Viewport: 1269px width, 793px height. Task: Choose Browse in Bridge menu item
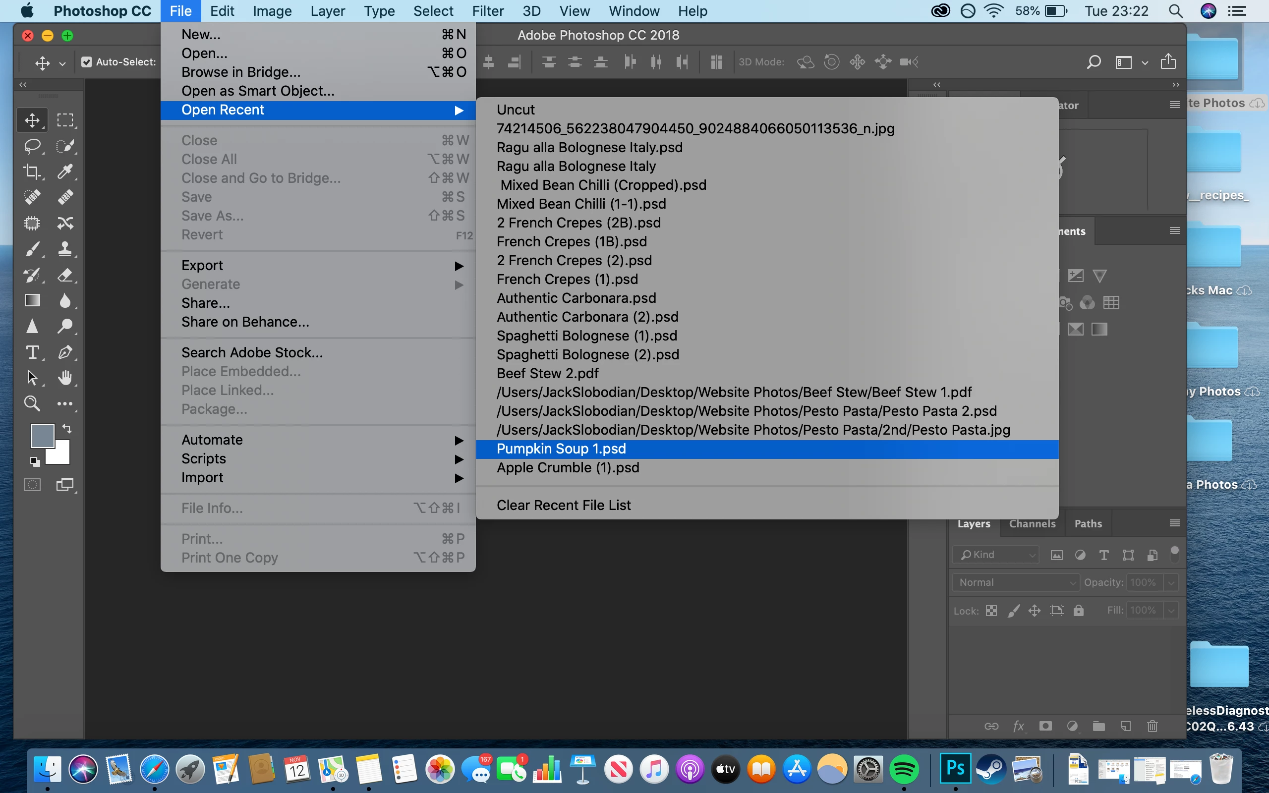(x=241, y=72)
